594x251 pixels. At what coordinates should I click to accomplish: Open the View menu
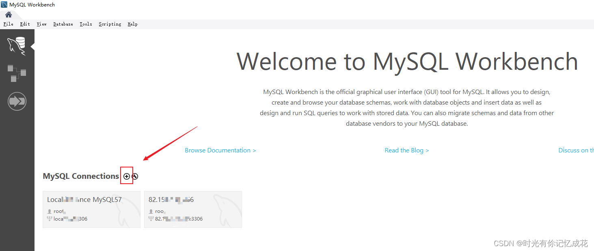(41, 24)
